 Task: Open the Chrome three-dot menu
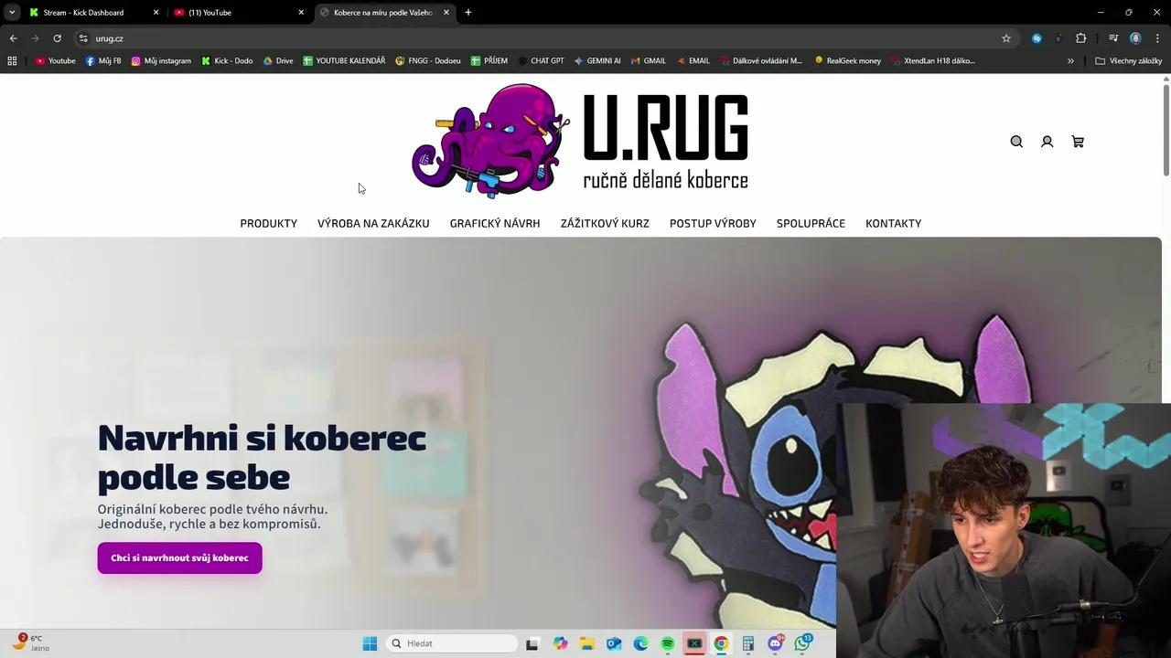1156,38
